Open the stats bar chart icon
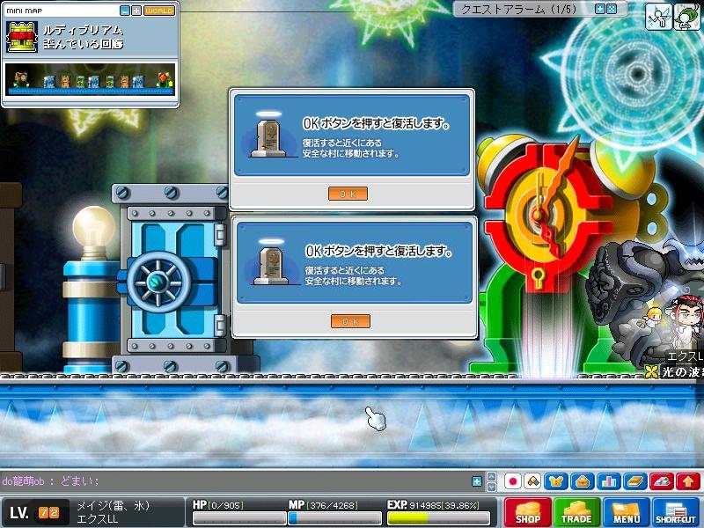This screenshot has height=528, width=704. coord(609,481)
